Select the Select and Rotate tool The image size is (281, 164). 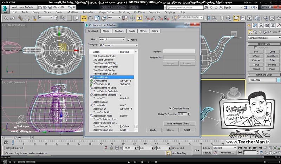coord(90,18)
